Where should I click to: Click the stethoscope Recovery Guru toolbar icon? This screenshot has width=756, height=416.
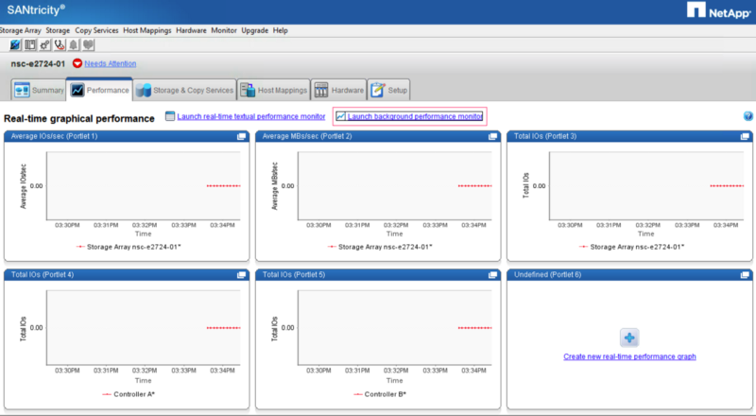pos(60,44)
